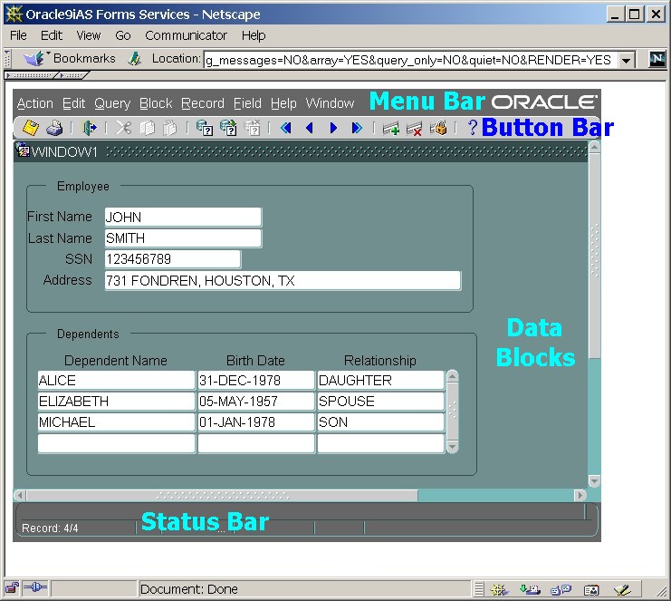Open Address Book from component bar
This screenshot has height=601, width=671.
591,590
